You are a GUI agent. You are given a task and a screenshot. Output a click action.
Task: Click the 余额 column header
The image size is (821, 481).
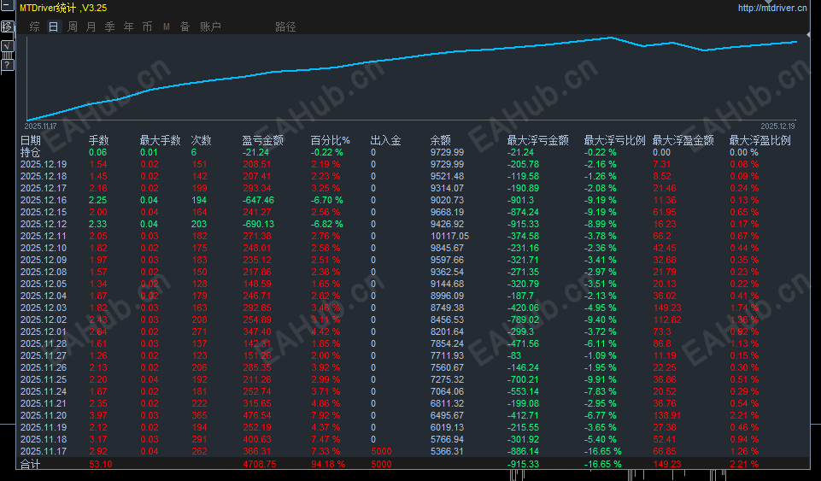tap(440, 140)
